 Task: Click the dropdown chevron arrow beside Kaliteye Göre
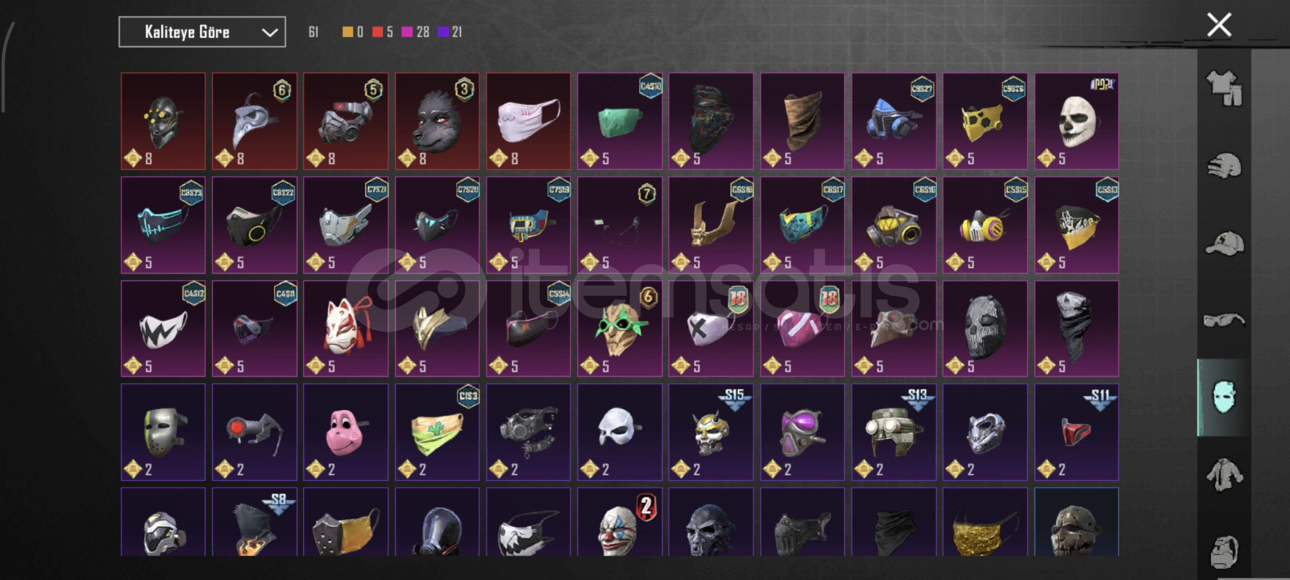269,33
